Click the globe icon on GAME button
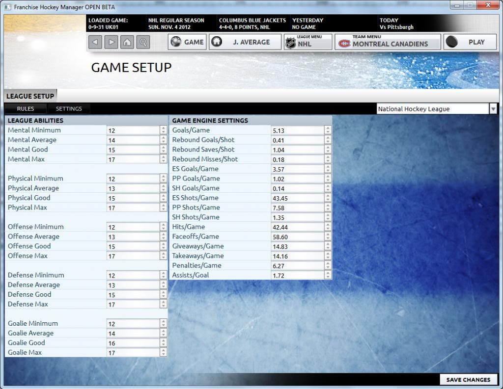 (176, 42)
